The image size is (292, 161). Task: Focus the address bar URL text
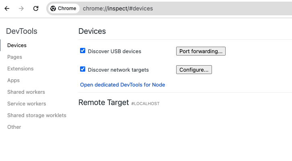click(118, 8)
